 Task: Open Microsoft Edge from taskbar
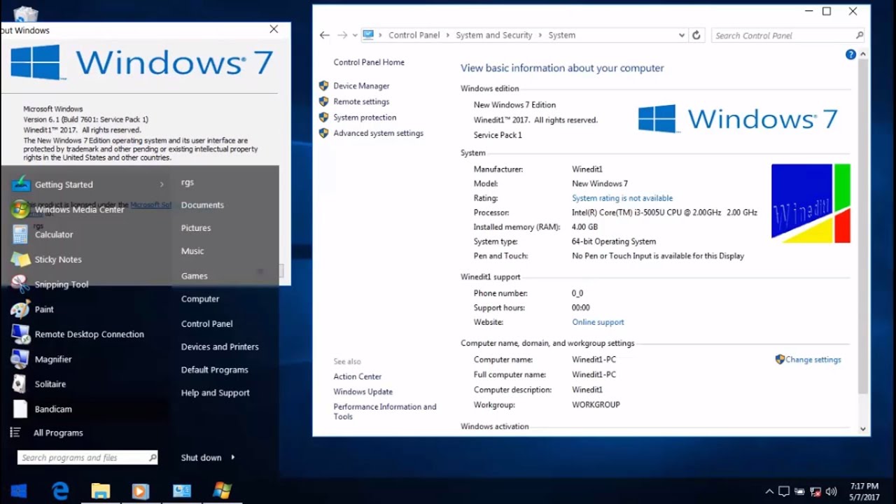coord(60,491)
